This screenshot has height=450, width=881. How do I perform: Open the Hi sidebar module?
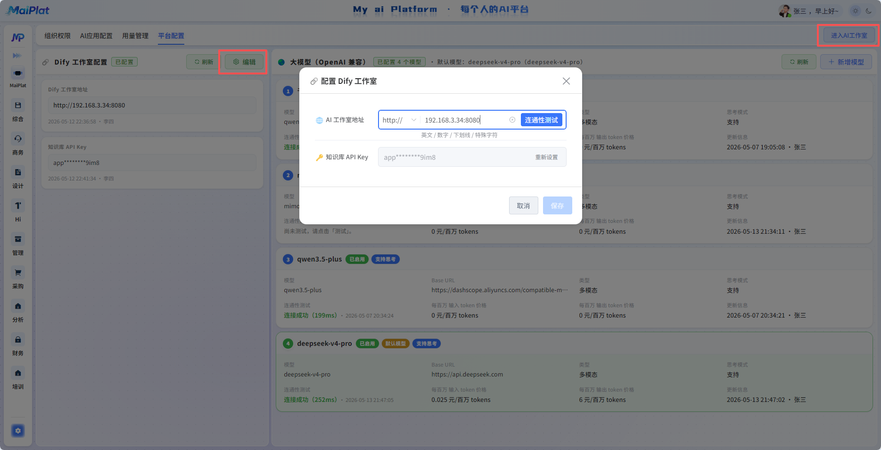(x=18, y=212)
